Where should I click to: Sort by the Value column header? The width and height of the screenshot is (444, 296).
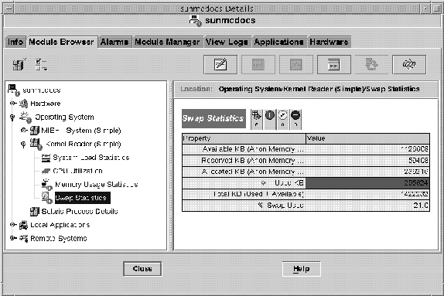pyautogui.click(x=368, y=138)
